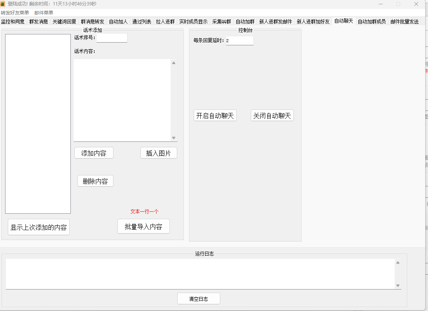This screenshot has height=311, width=428.
Task: Insert an image via 插入图片
Action: pos(158,153)
